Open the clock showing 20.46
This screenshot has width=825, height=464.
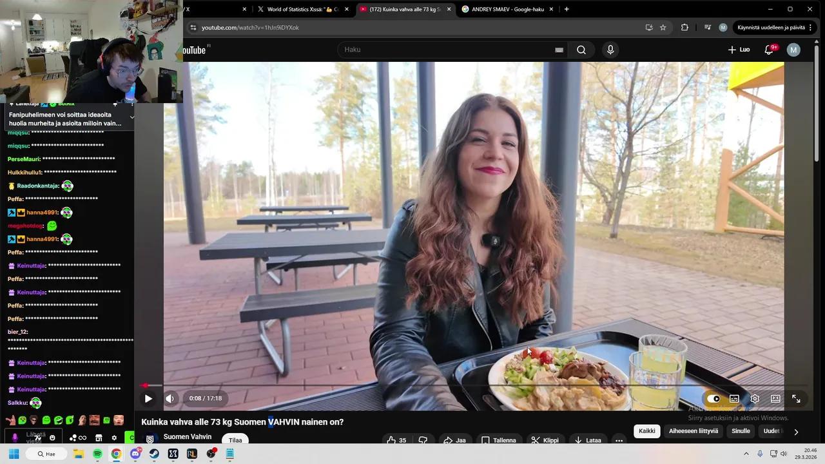coord(805,454)
